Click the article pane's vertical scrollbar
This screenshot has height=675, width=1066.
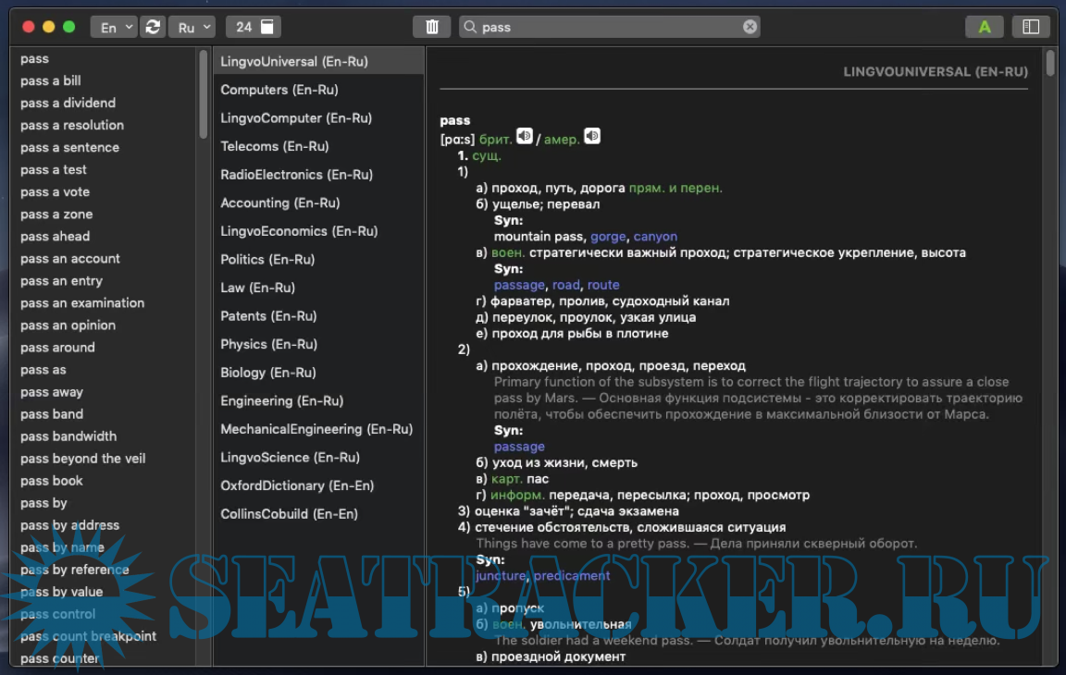(1050, 64)
